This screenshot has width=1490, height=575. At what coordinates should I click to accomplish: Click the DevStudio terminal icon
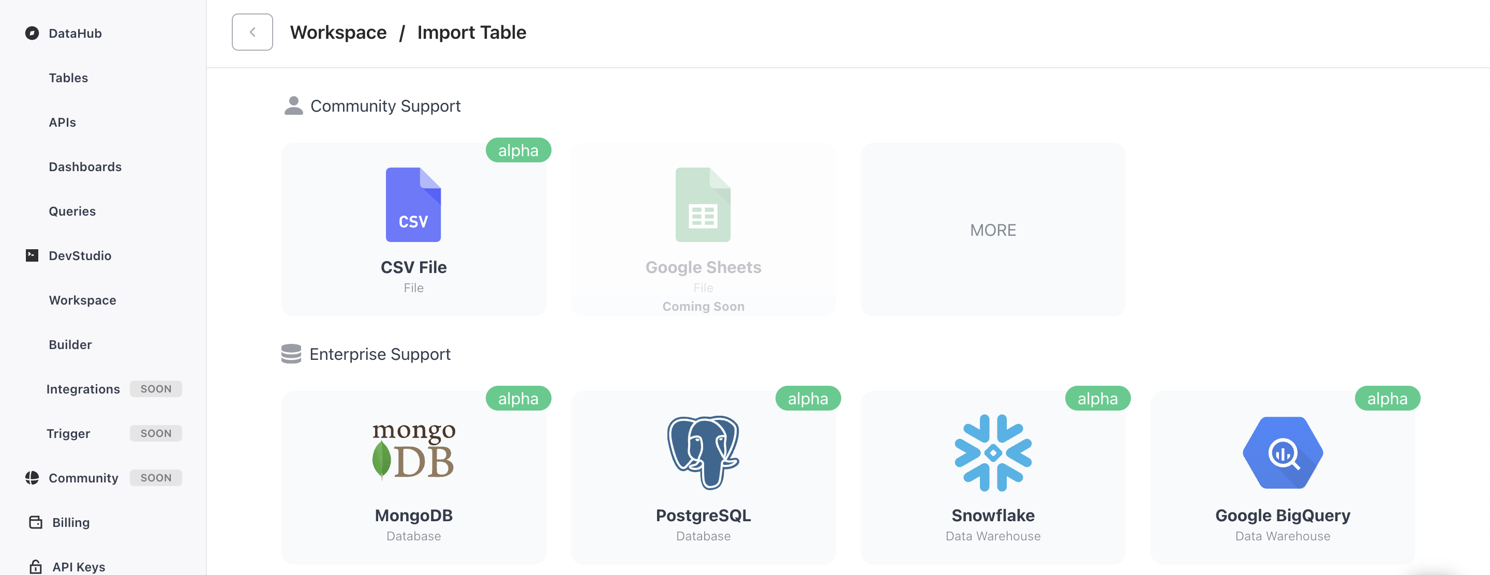pos(32,255)
